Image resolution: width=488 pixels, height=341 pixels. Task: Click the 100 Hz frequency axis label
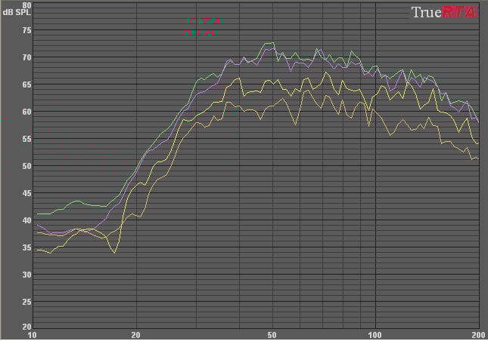[x=376, y=334]
